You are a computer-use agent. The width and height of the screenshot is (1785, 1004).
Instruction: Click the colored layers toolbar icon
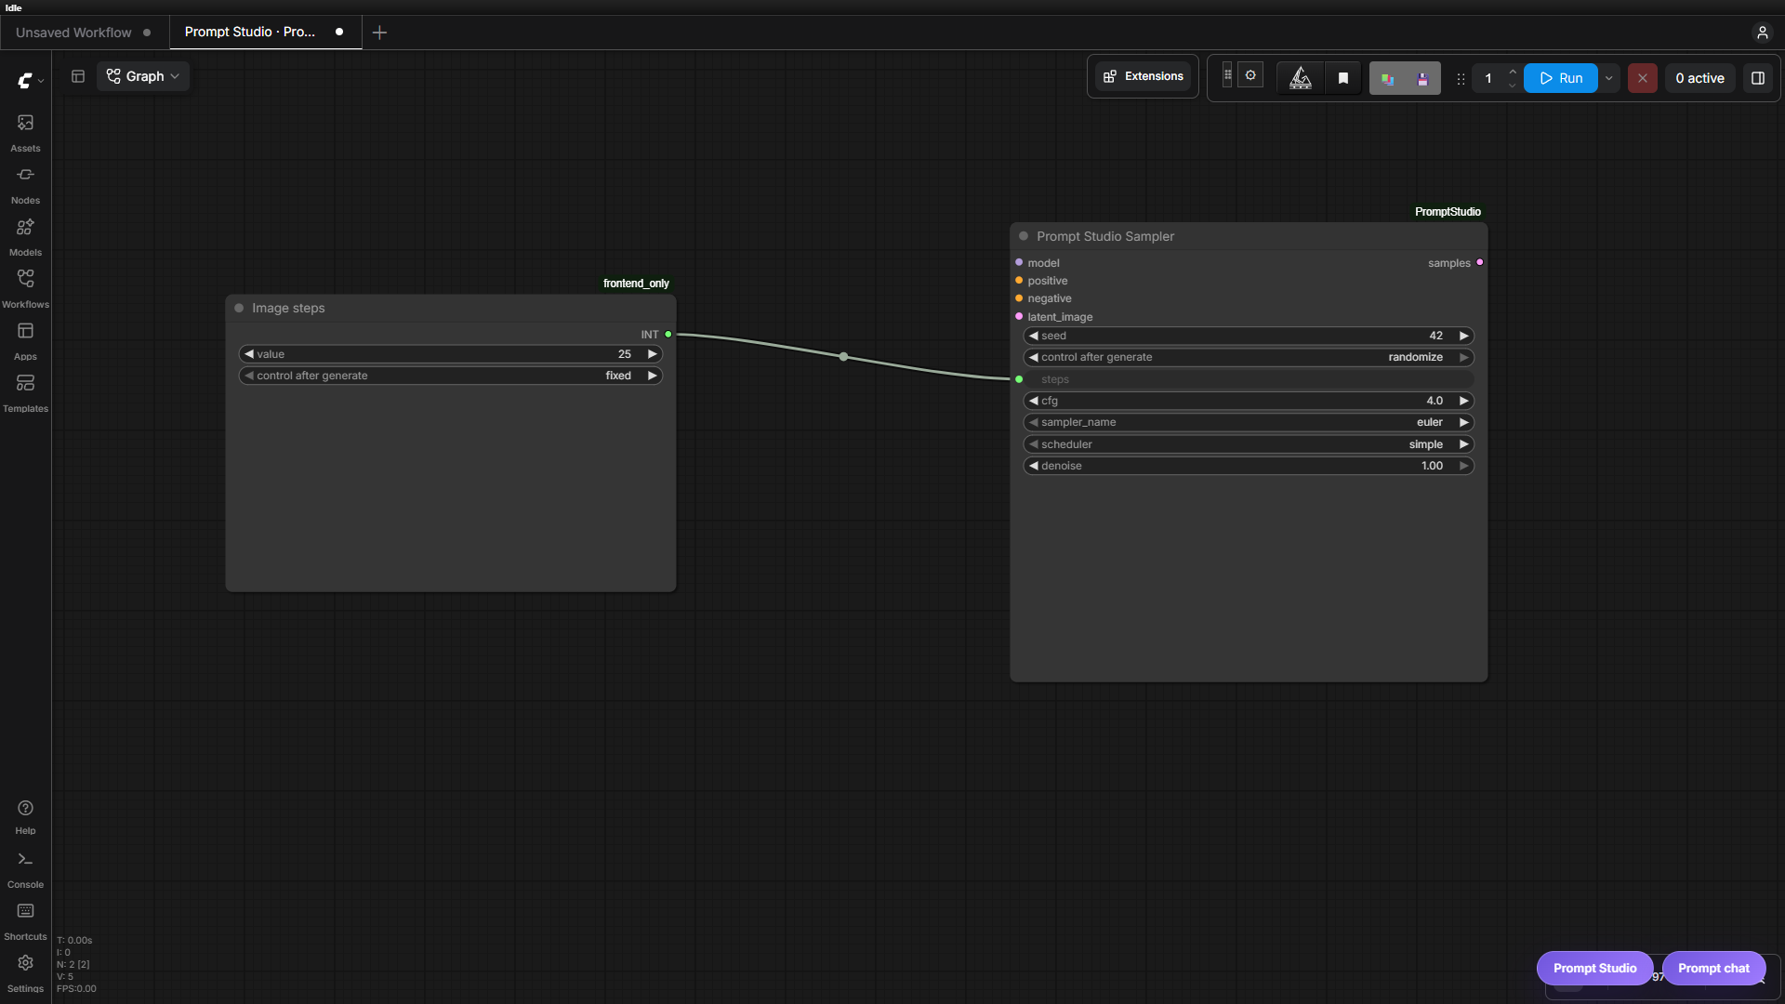click(1387, 79)
